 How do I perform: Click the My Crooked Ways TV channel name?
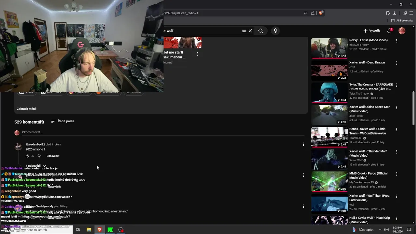361,182
